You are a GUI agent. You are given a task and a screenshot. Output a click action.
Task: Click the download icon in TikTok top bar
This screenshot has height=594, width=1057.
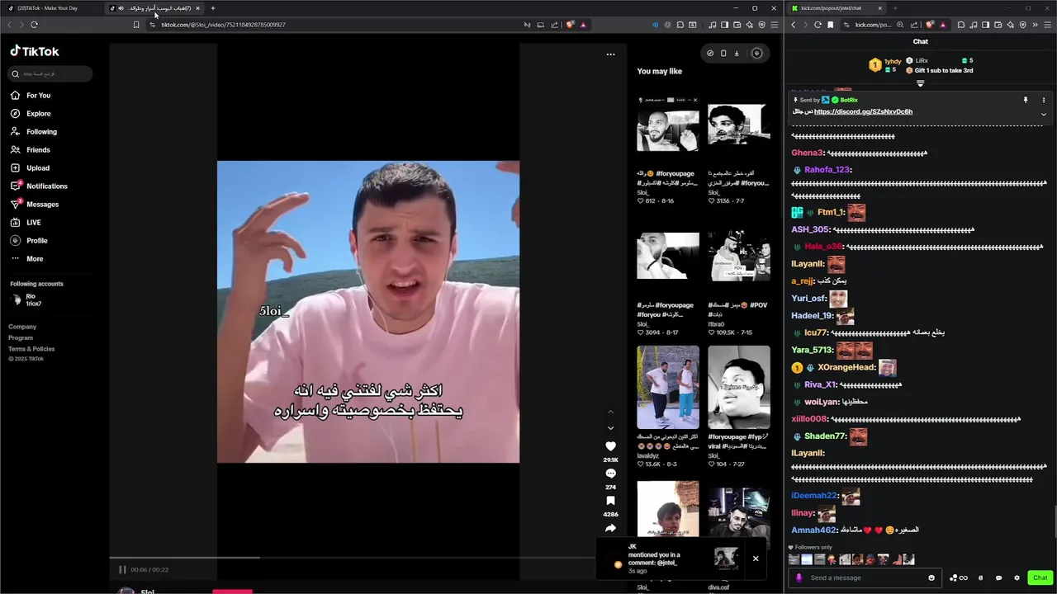tap(737, 53)
